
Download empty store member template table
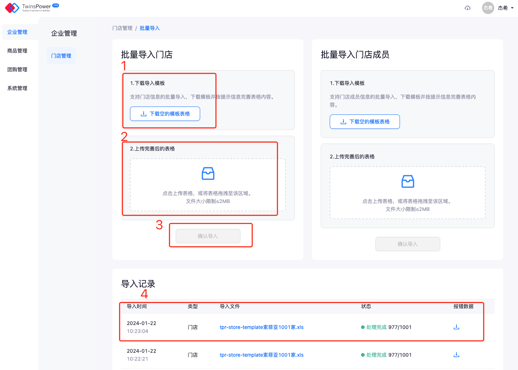(365, 122)
